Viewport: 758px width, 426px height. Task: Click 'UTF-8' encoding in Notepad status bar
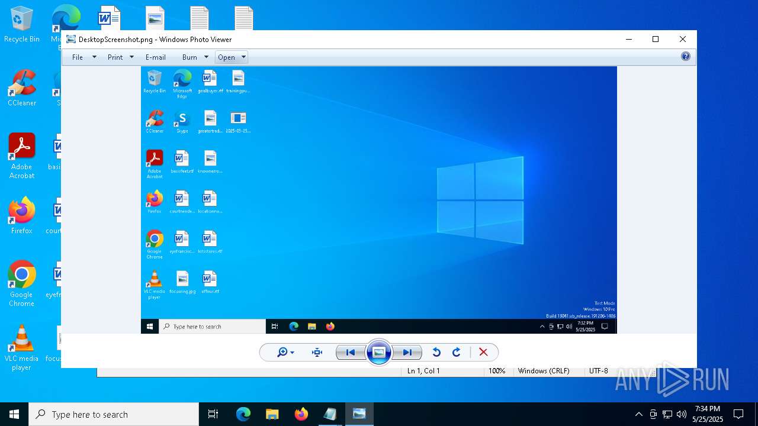click(x=598, y=371)
